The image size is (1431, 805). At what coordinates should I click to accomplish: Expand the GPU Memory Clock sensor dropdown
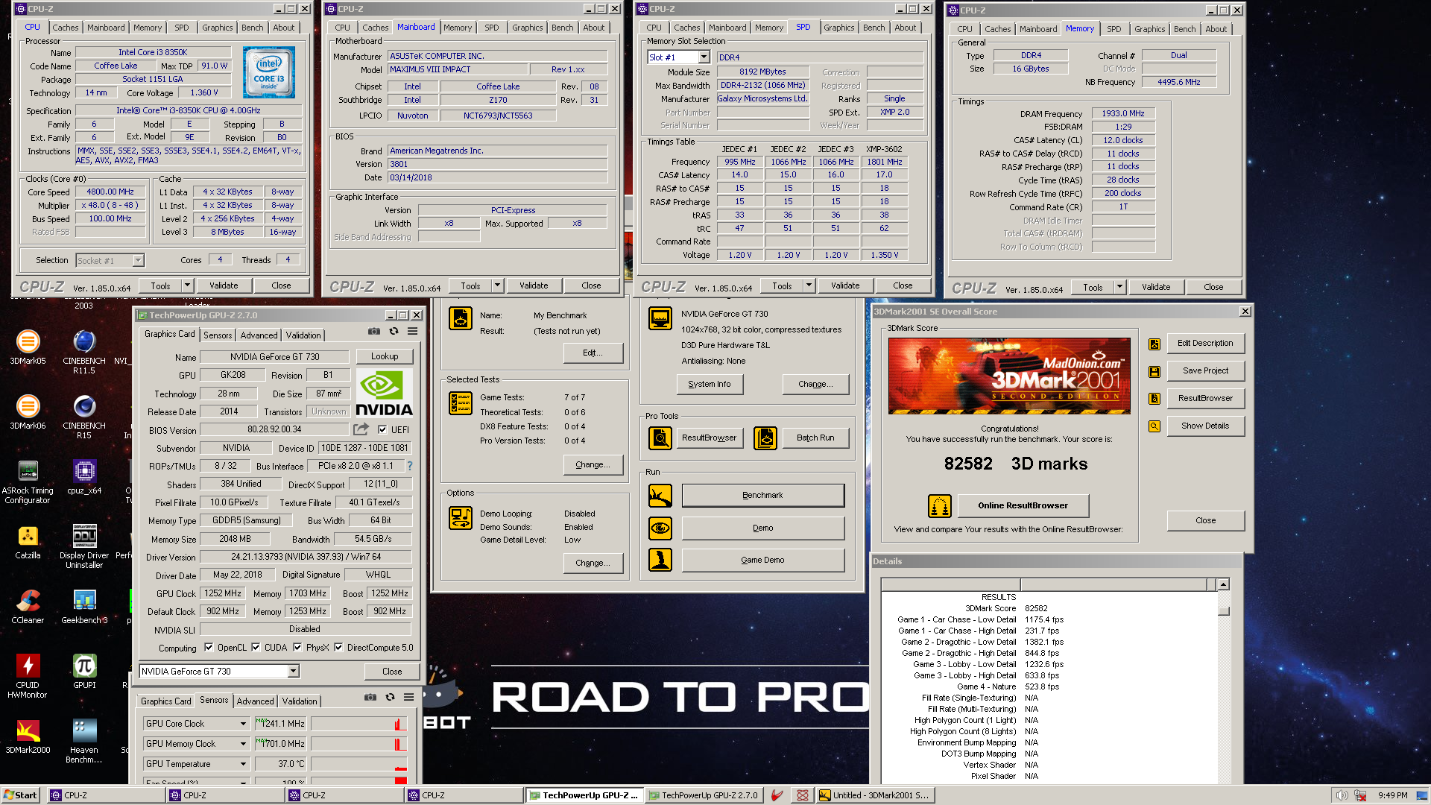(243, 744)
